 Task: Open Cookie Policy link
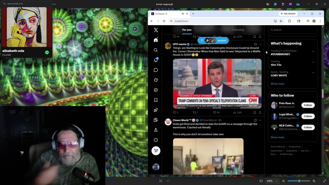[x=276, y=151]
